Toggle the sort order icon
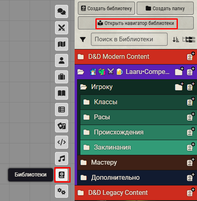The width and height of the screenshot is (197, 201). coord(176,39)
